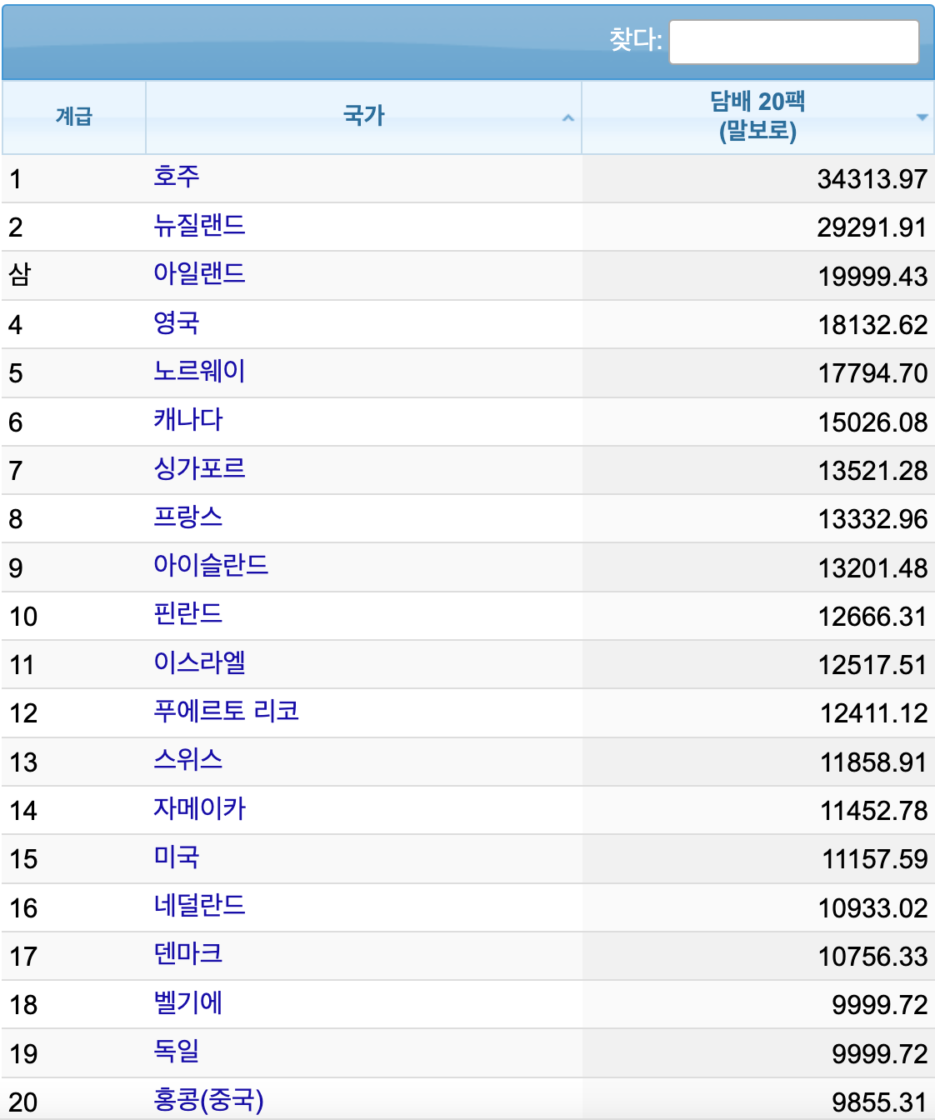Open the 네덜란드 country link

click(199, 905)
